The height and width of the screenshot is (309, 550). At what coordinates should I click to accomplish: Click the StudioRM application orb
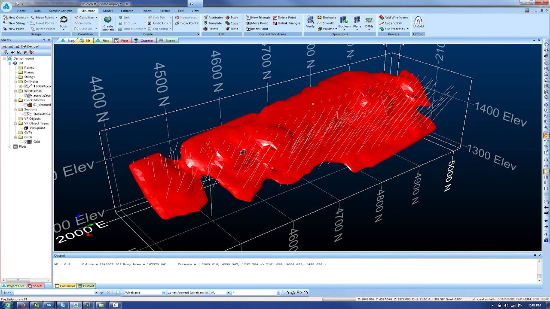6,6
